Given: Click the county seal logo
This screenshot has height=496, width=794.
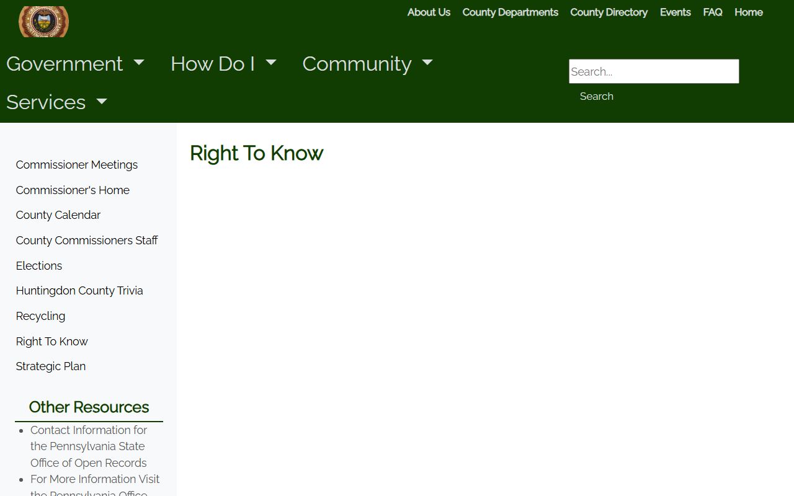Looking at the screenshot, I should pos(43,22).
